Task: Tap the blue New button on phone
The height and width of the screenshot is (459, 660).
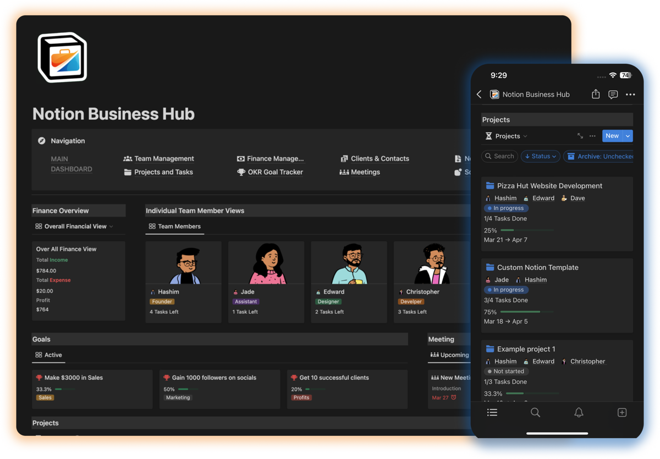Action: tap(612, 136)
